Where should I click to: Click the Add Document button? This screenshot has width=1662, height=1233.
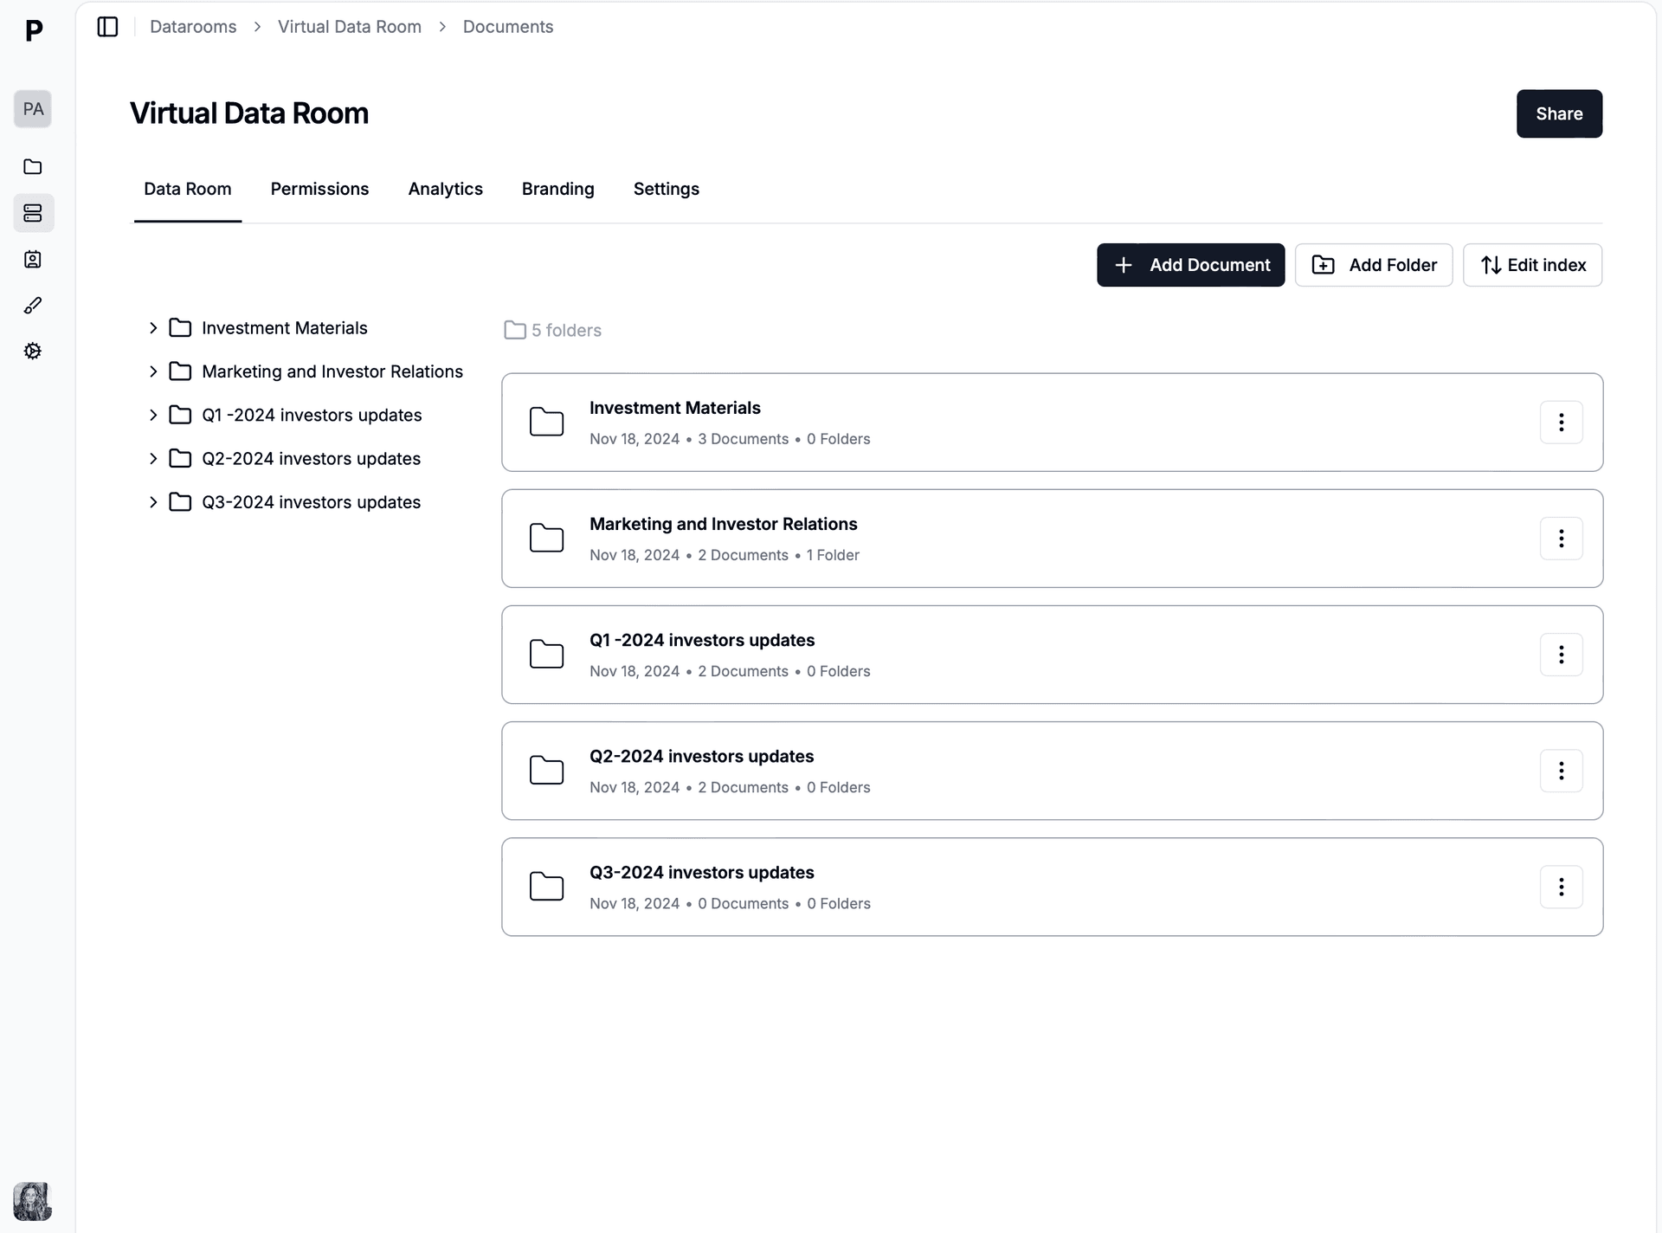click(x=1190, y=265)
